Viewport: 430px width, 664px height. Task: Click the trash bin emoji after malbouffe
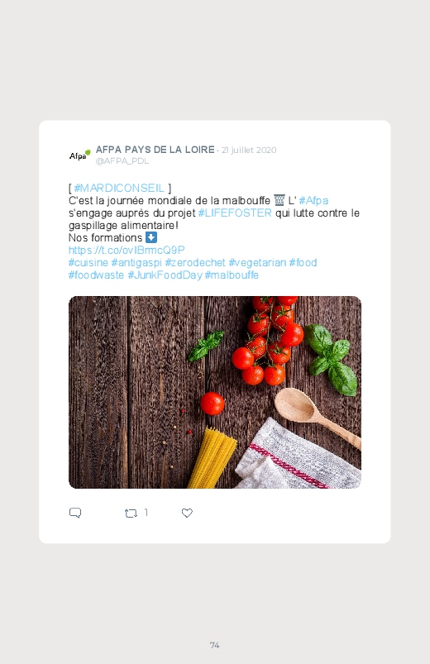pos(279,200)
